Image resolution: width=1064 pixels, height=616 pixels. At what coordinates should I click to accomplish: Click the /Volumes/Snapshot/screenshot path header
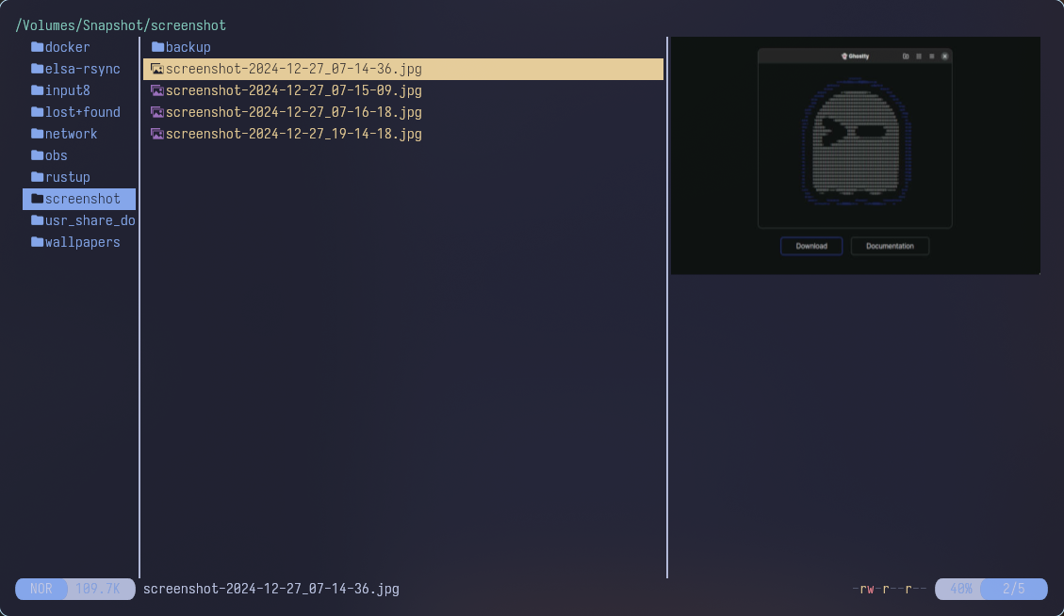(121, 25)
